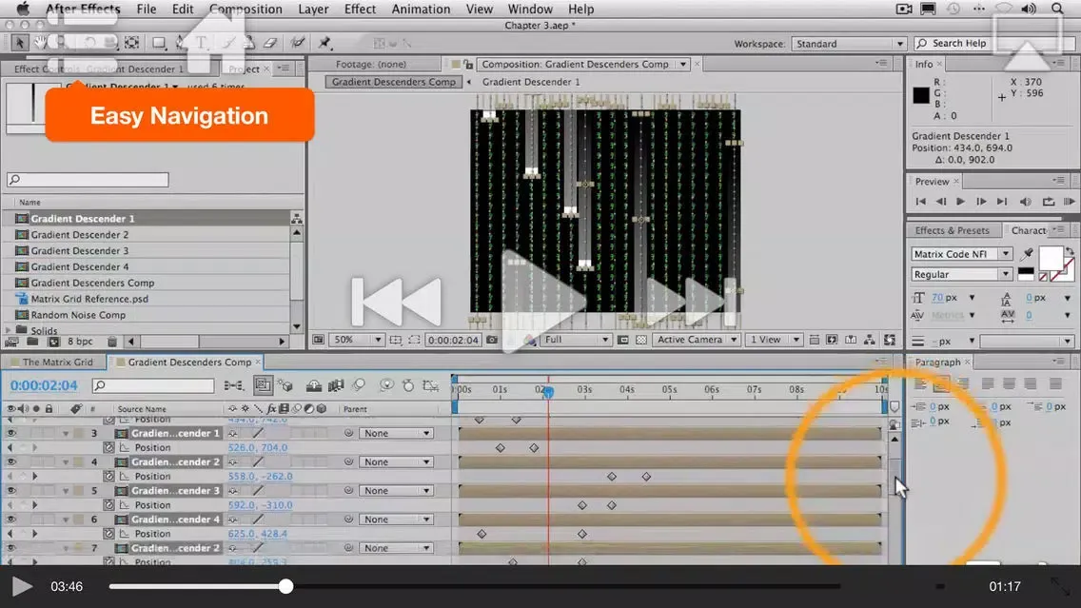Open the Apple menu
1081x608 pixels.
(x=23, y=9)
